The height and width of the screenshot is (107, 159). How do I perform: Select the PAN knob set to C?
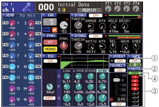click(x=64, y=46)
